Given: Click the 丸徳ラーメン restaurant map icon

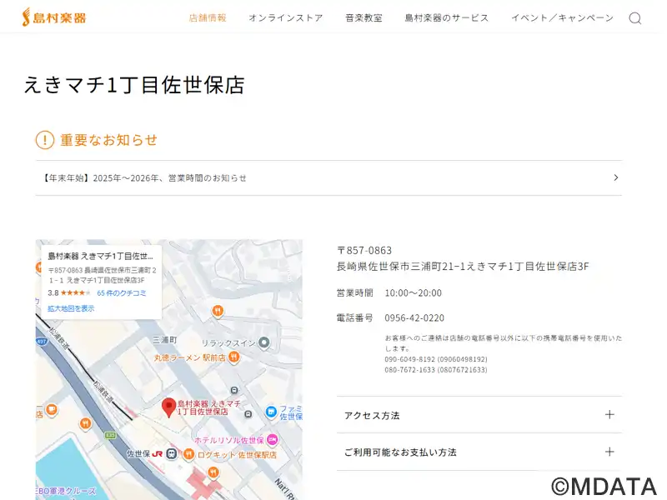Looking at the screenshot, I should pyautogui.click(x=234, y=357).
